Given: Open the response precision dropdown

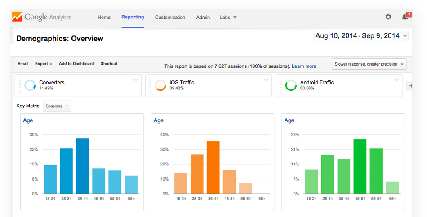Looking at the screenshot, I should click(369, 64).
